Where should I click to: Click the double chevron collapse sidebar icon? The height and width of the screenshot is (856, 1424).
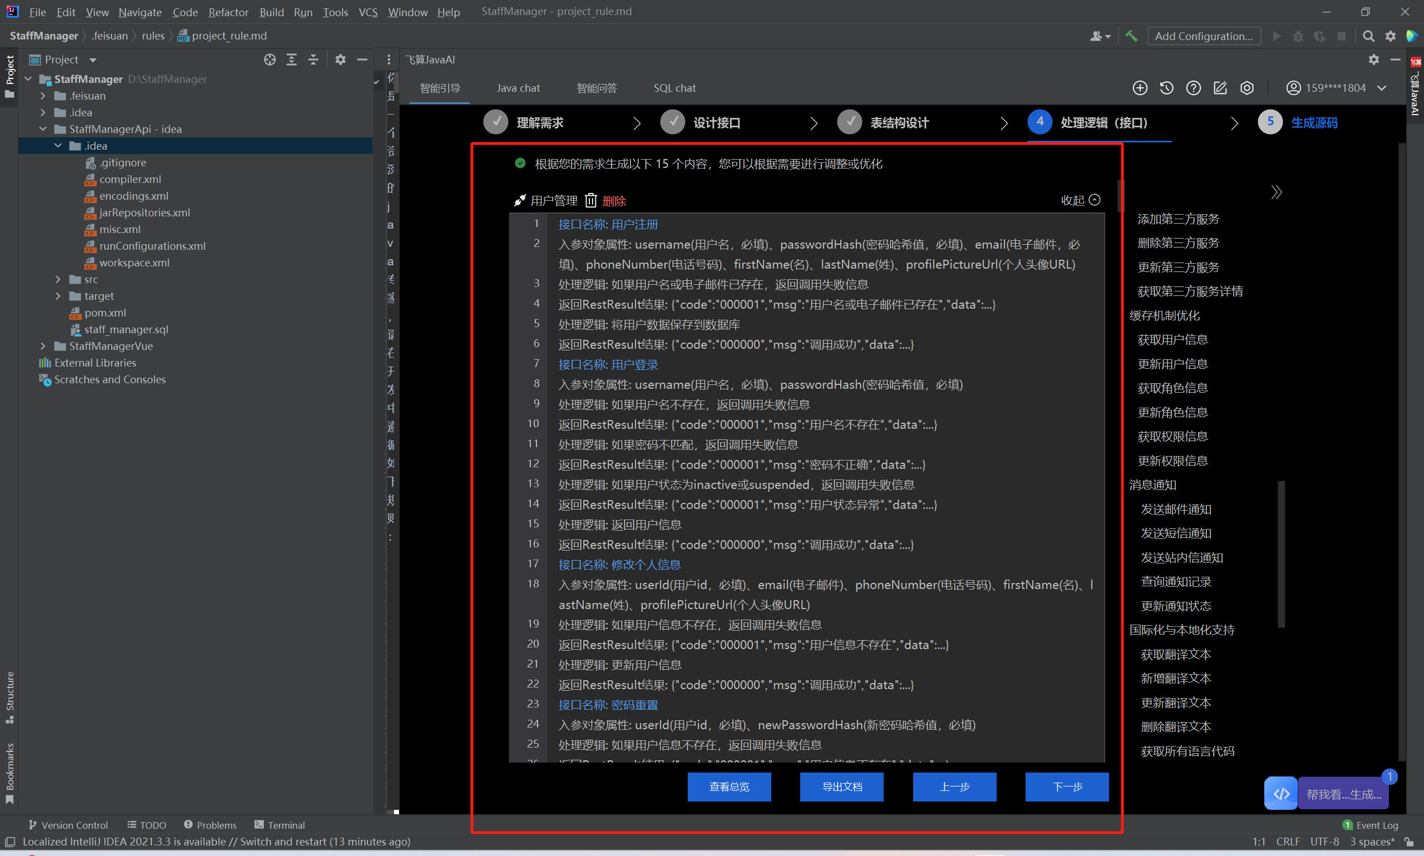(1277, 192)
